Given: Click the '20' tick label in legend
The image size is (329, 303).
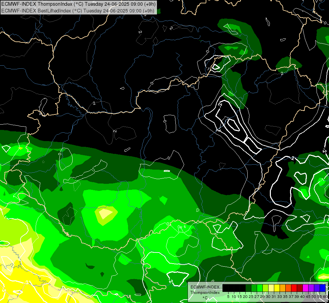Looking at the screenshot, I should 245,297.
